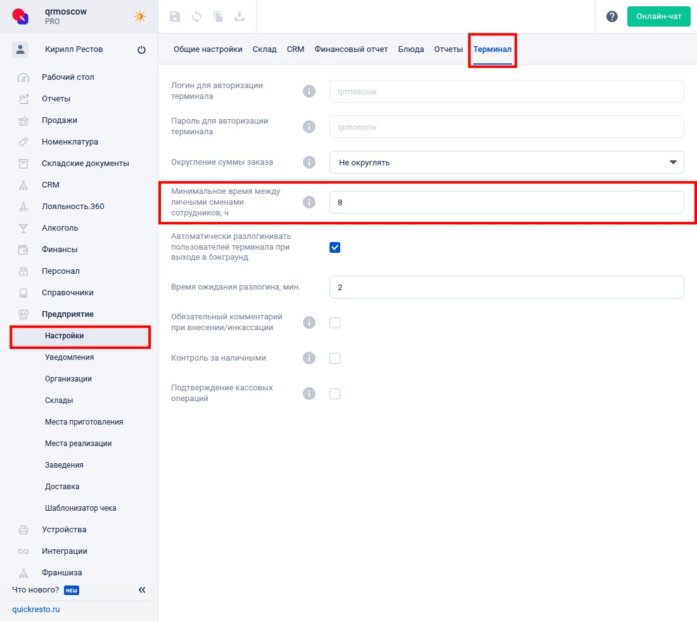Click info icon beside cash control
This screenshot has height=621, width=697.
[x=309, y=359]
